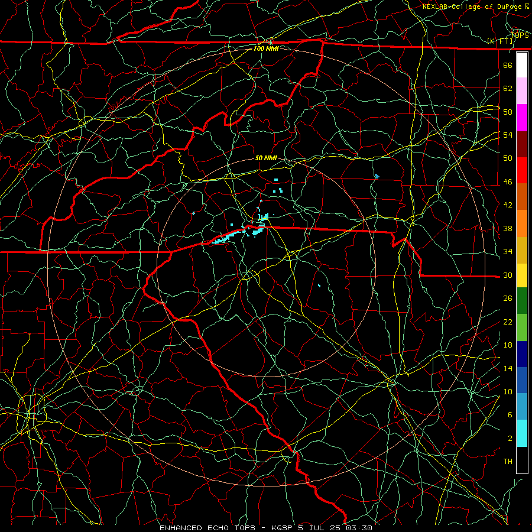Click the tiny cyan echo southeast of radar center

point(319,286)
